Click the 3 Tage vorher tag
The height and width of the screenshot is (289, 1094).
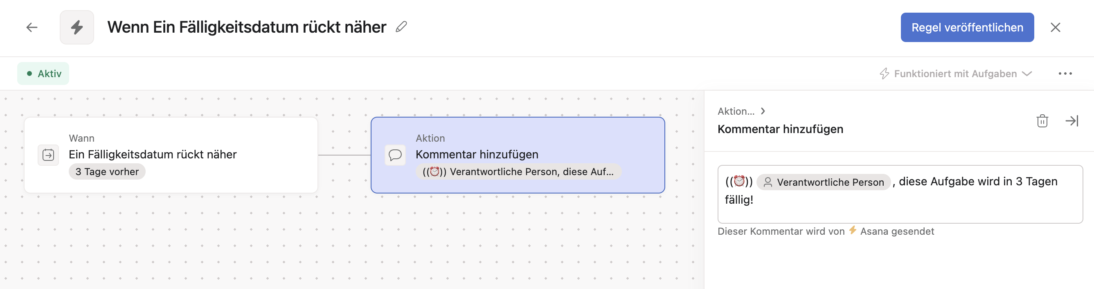coord(107,172)
